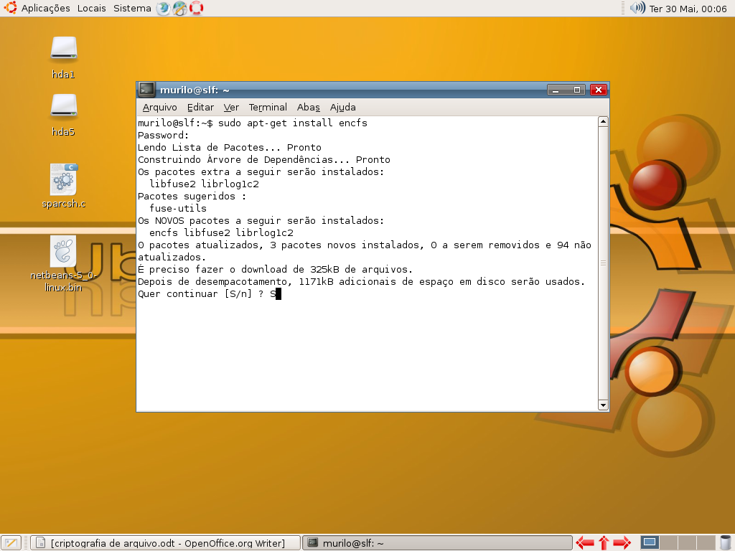Minimize the terminal window

556,90
